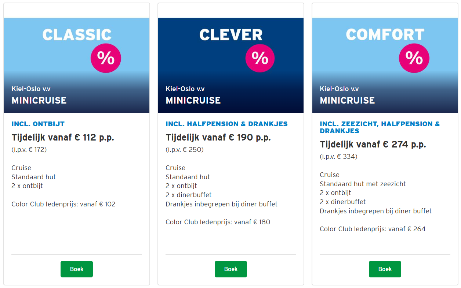Click the original price '(i.p.v. € 250)'
The width and height of the screenshot is (461, 288).
coord(185,150)
